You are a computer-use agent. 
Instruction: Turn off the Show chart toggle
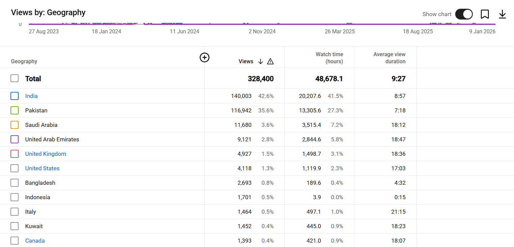pyautogui.click(x=464, y=14)
